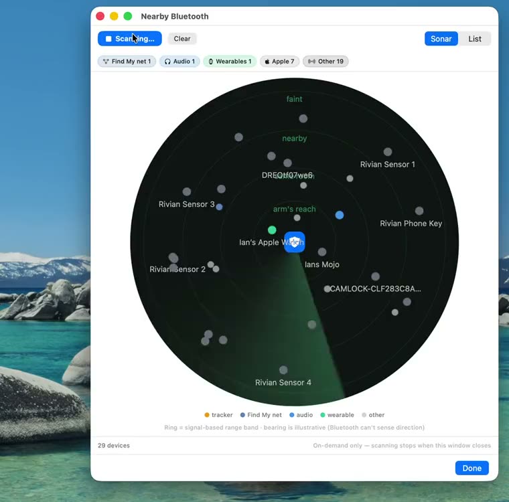Click the other legend entry
This screenshot has width=509, height=502.
click(373, 415)
